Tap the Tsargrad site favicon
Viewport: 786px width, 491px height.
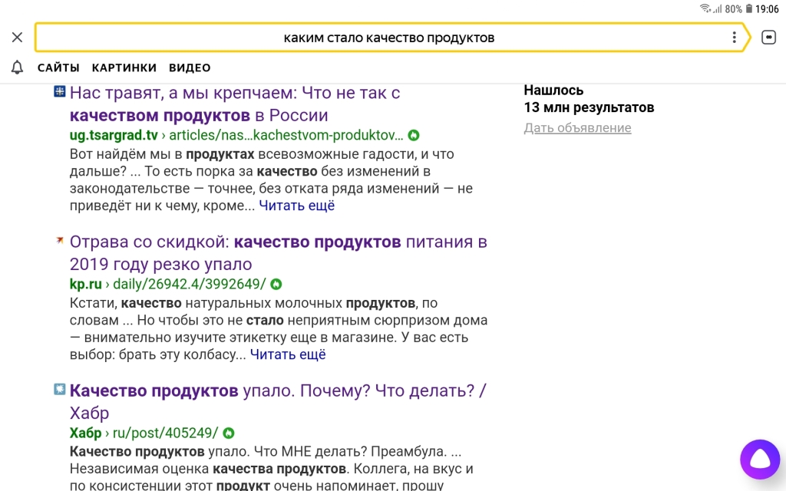pos(59,92)
